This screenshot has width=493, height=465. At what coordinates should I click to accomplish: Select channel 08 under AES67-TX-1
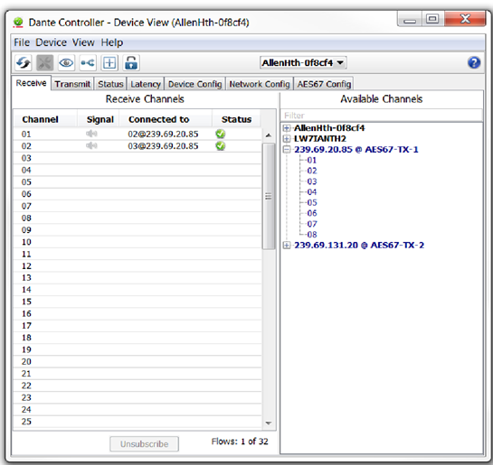click(311, 235)
